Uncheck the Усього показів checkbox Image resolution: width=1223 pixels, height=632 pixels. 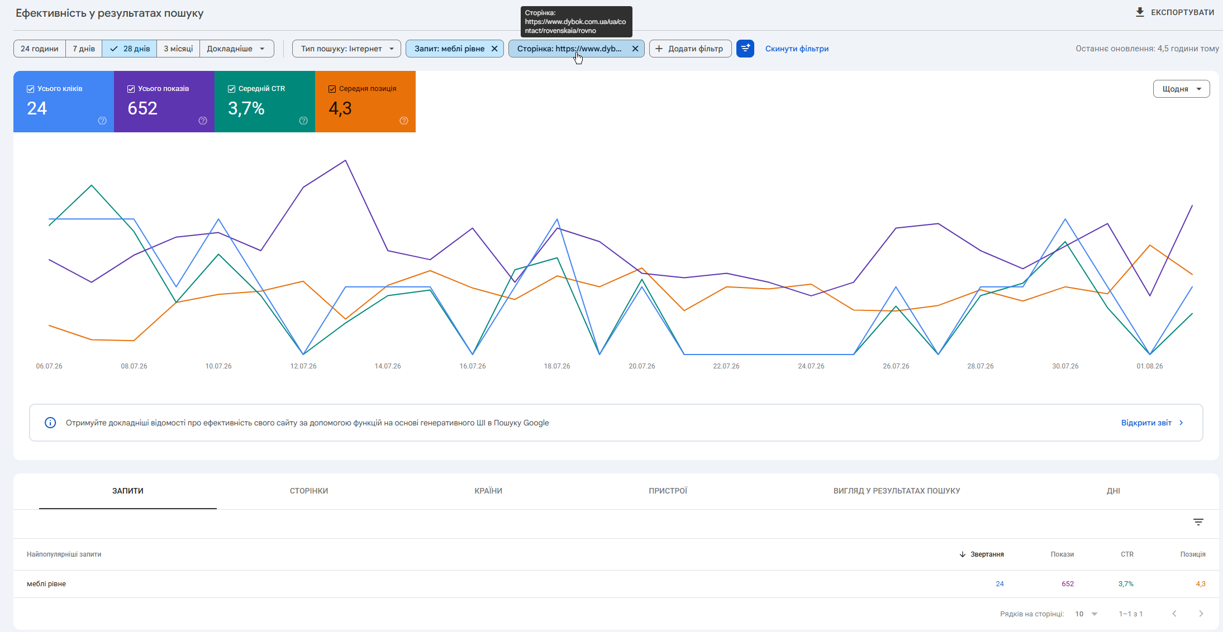[131, 89]
